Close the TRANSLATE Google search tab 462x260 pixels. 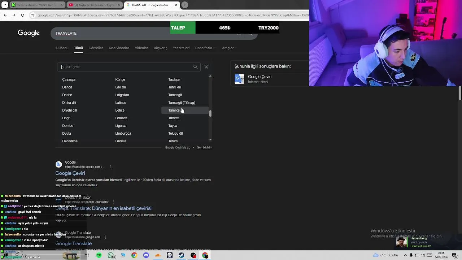tap(176, 5)
